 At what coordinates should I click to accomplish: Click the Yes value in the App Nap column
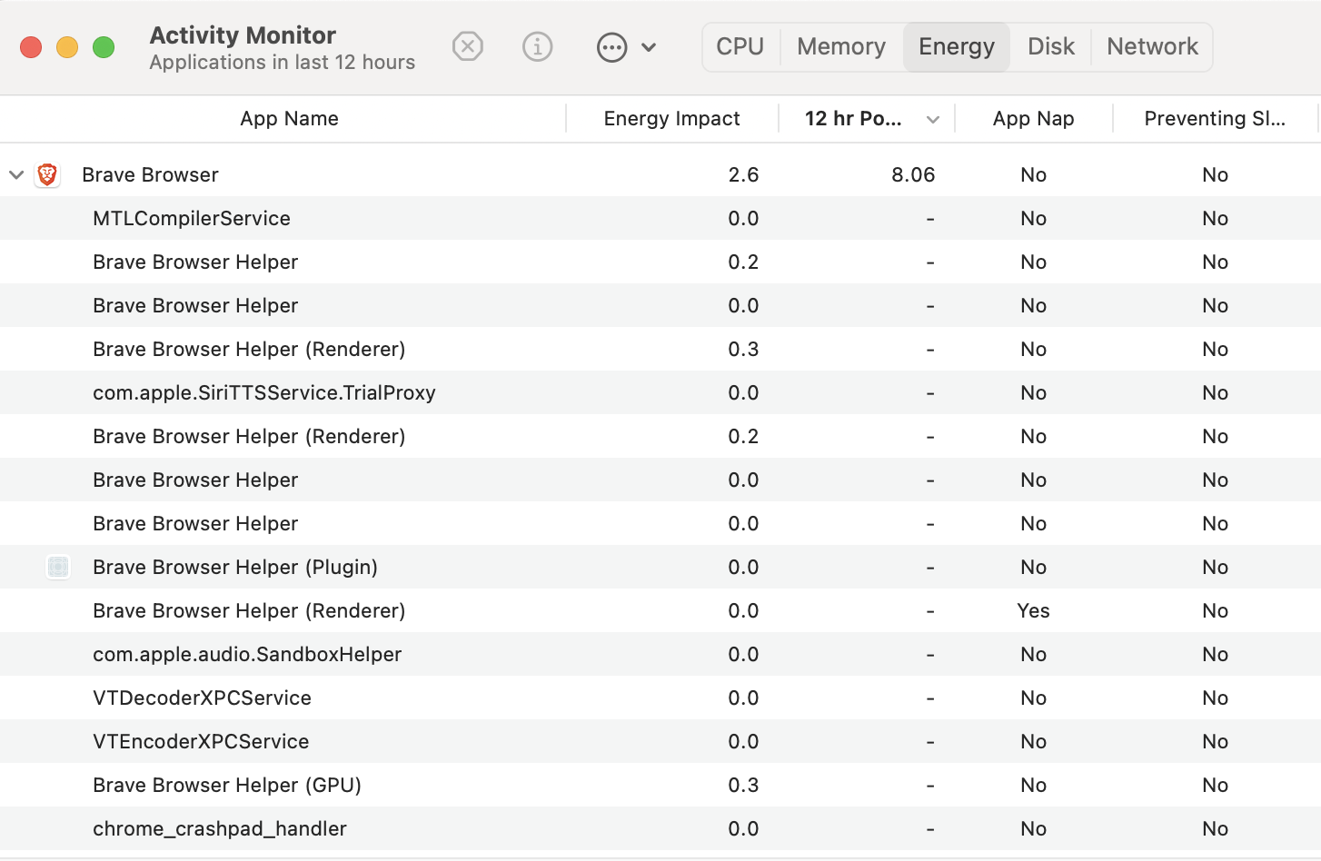pyautogui.click(x=1034, y=610)
